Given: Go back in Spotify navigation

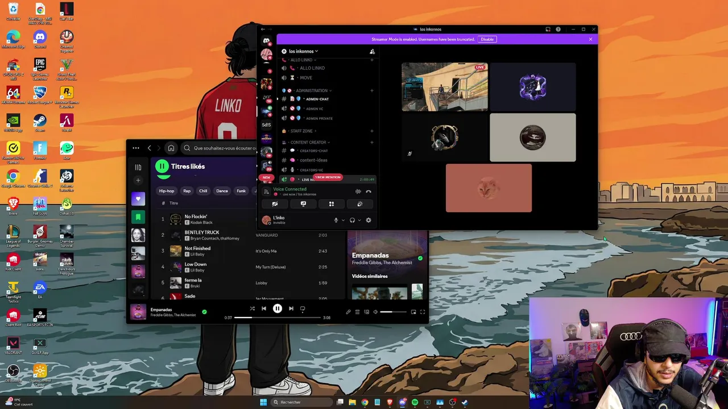Looking at the screenshot, I should pos(150,148).
